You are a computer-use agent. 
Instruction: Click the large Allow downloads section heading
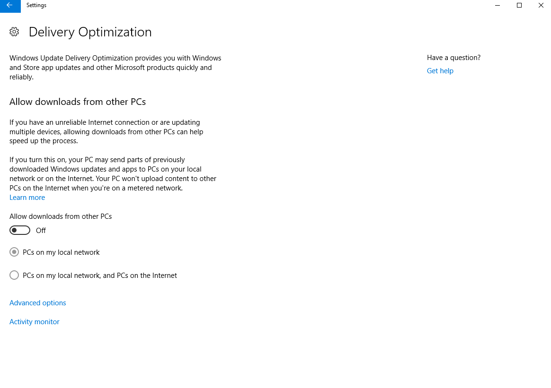[78, 102]
